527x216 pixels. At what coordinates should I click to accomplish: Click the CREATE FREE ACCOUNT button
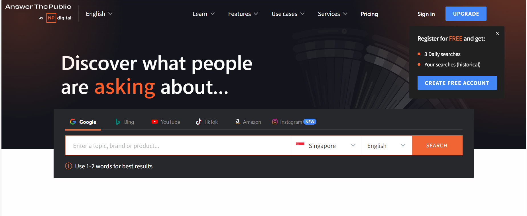(457, 83)
